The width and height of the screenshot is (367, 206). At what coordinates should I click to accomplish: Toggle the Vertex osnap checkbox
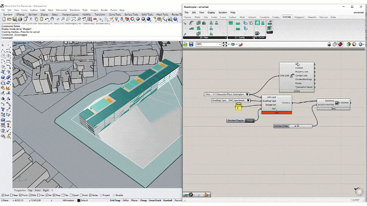[x=90, y=195]
